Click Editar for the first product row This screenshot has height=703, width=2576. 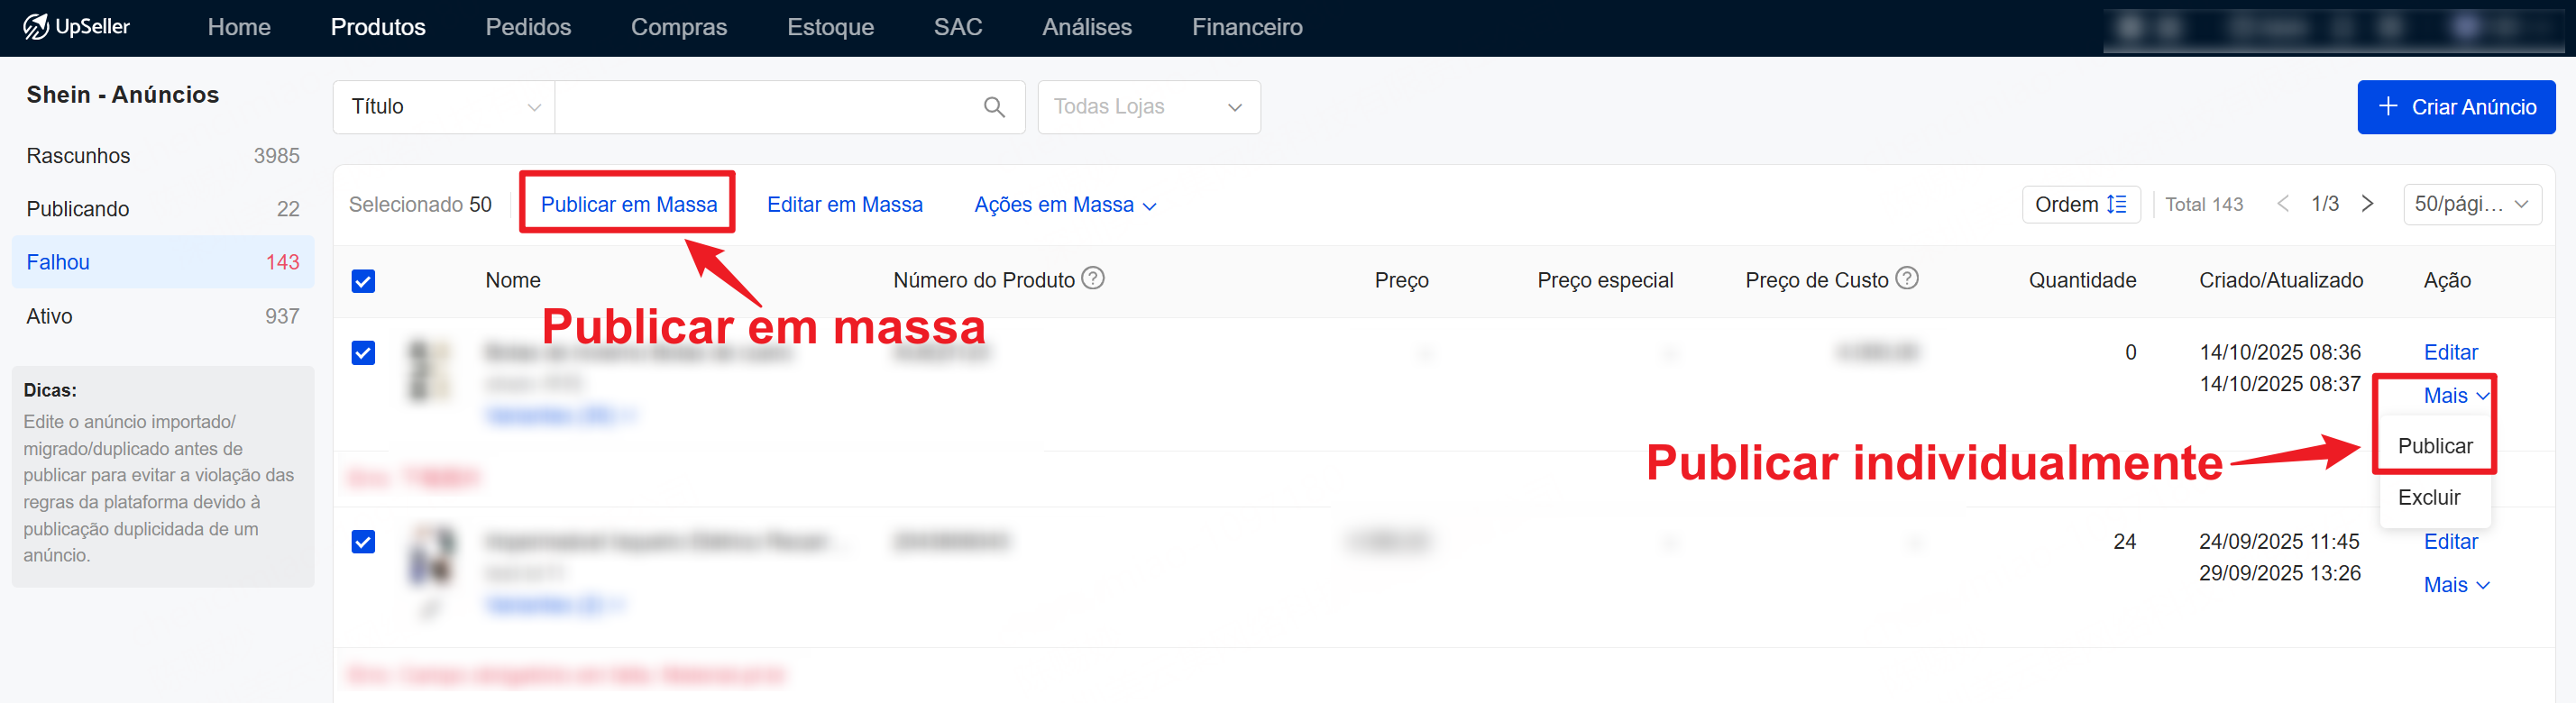click(2450, 352)
